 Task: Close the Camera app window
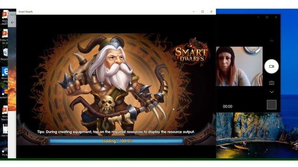[x=276, y=17]
